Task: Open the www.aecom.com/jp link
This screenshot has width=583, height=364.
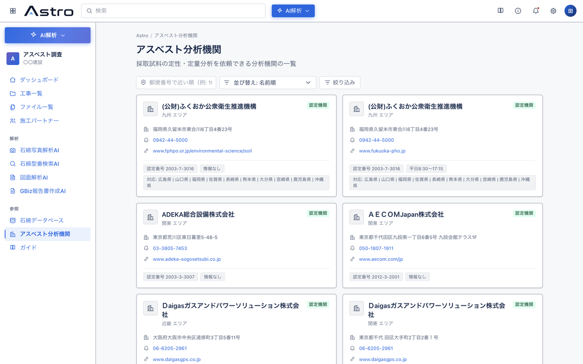Action: tap(381, 259)
